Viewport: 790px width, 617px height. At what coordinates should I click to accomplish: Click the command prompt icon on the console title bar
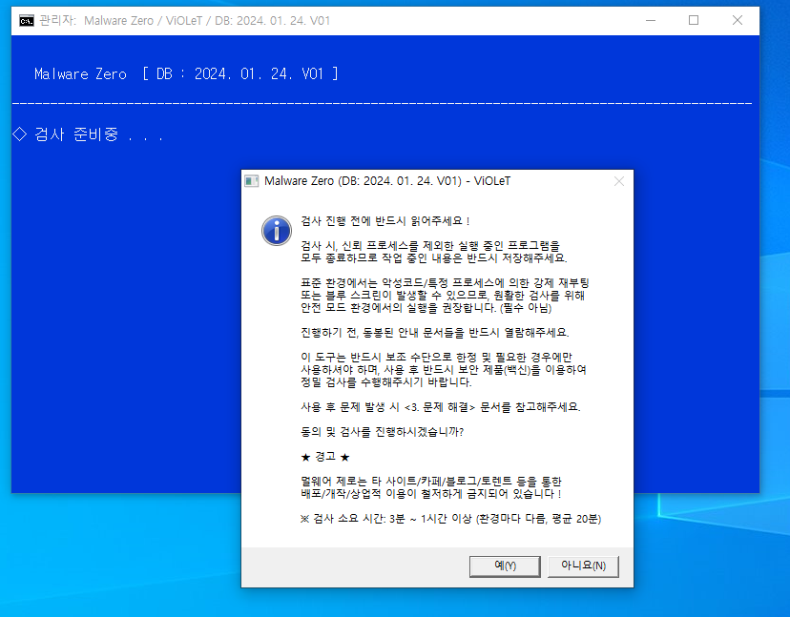coord(26,20)
